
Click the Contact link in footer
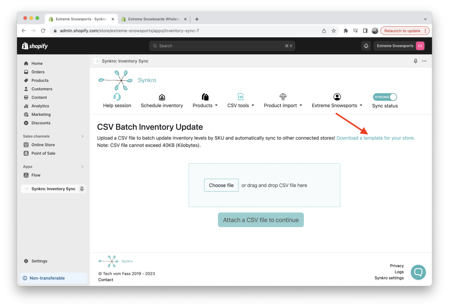106,280
